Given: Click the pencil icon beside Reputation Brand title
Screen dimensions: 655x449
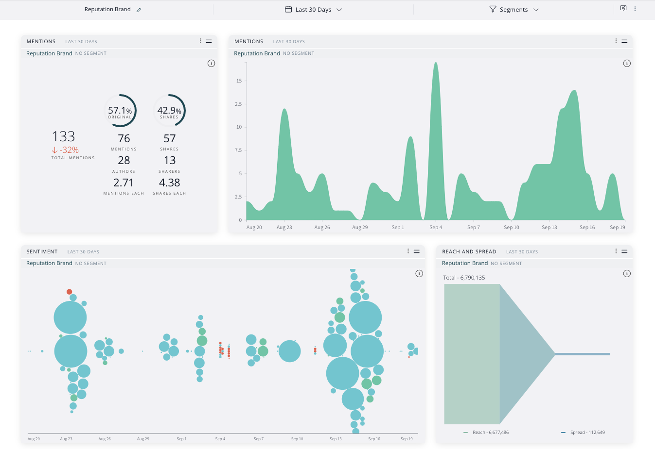Looking at the screenshot, I should [x=139, y=10].
